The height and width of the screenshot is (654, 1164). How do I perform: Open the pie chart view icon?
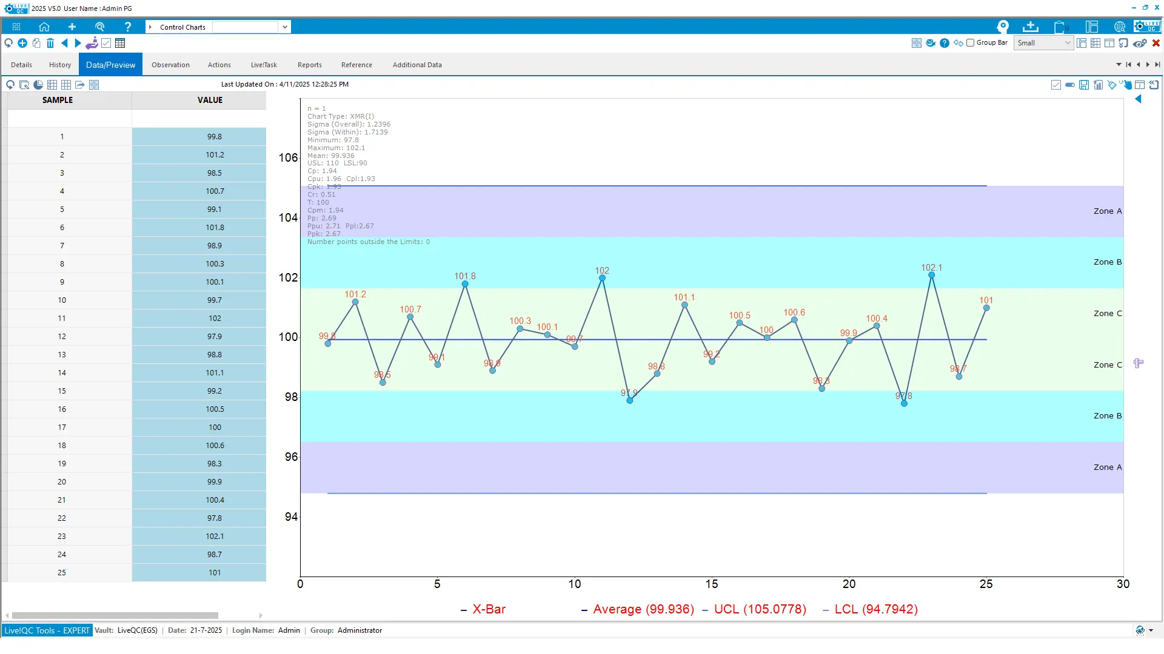click(x=38, y=85)
